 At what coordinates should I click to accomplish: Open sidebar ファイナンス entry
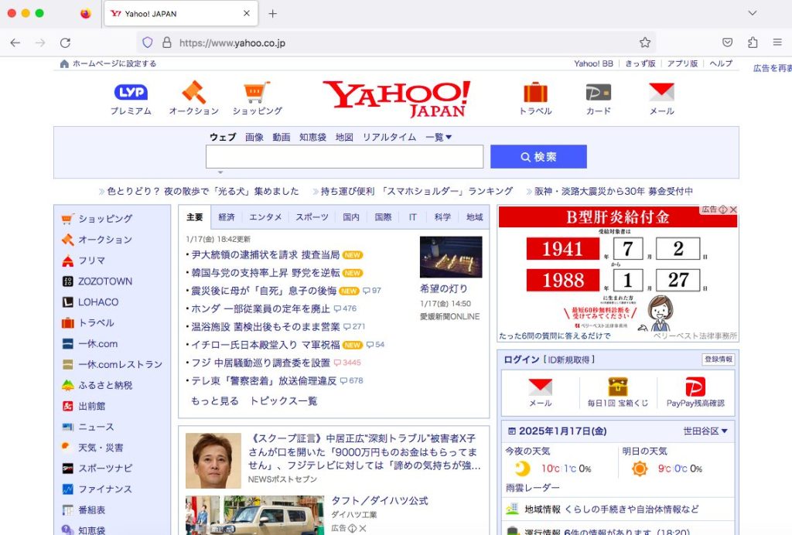97,489
